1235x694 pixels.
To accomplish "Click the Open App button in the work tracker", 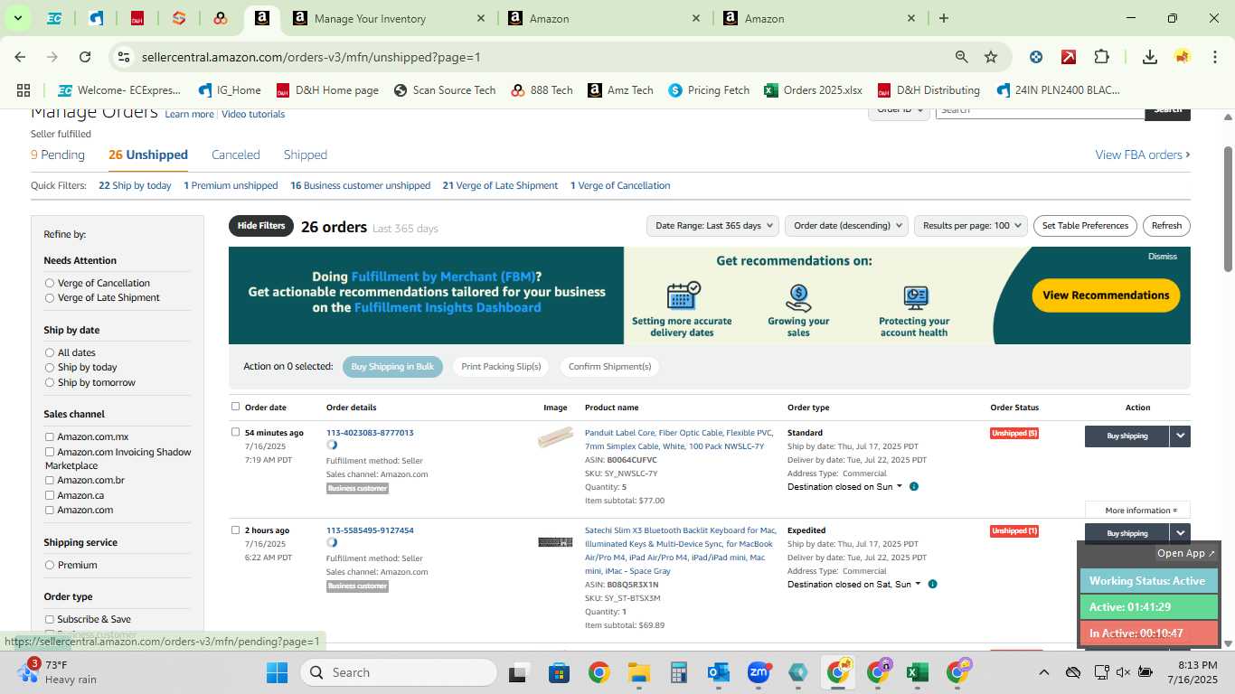I will click(x=1187, y=554).
